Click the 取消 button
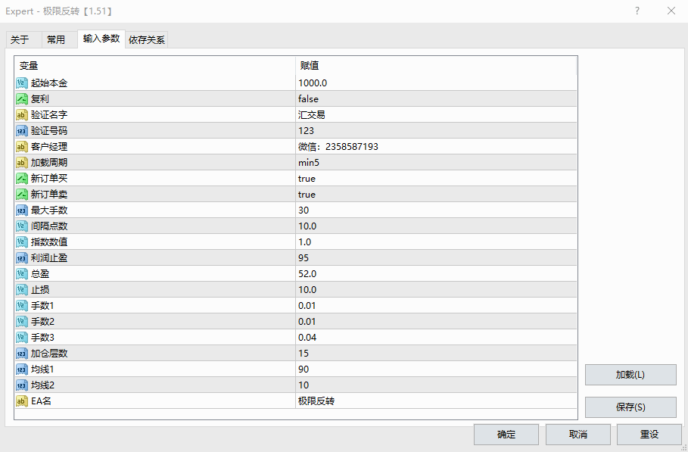Viewport: 688px width, 452px height. (x=577, y=435)
